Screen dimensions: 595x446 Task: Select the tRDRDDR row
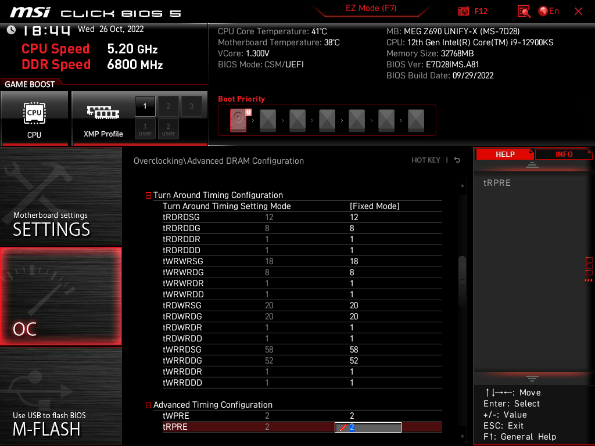point(302,239)
